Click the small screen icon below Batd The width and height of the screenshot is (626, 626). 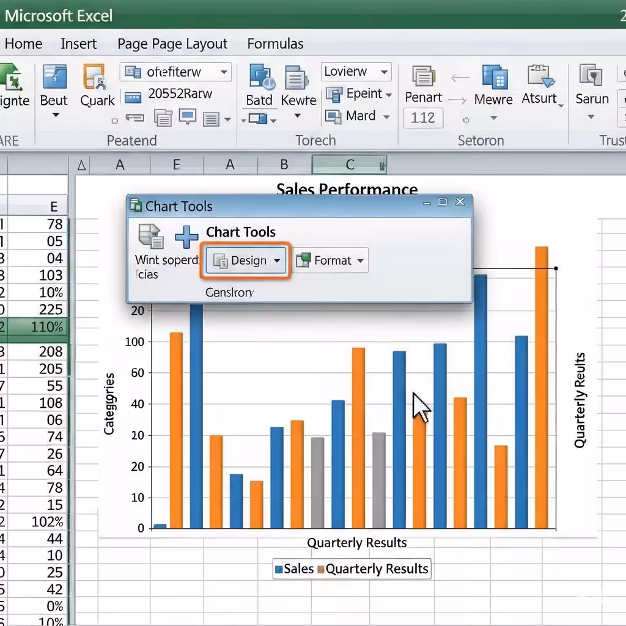(257, 119)
